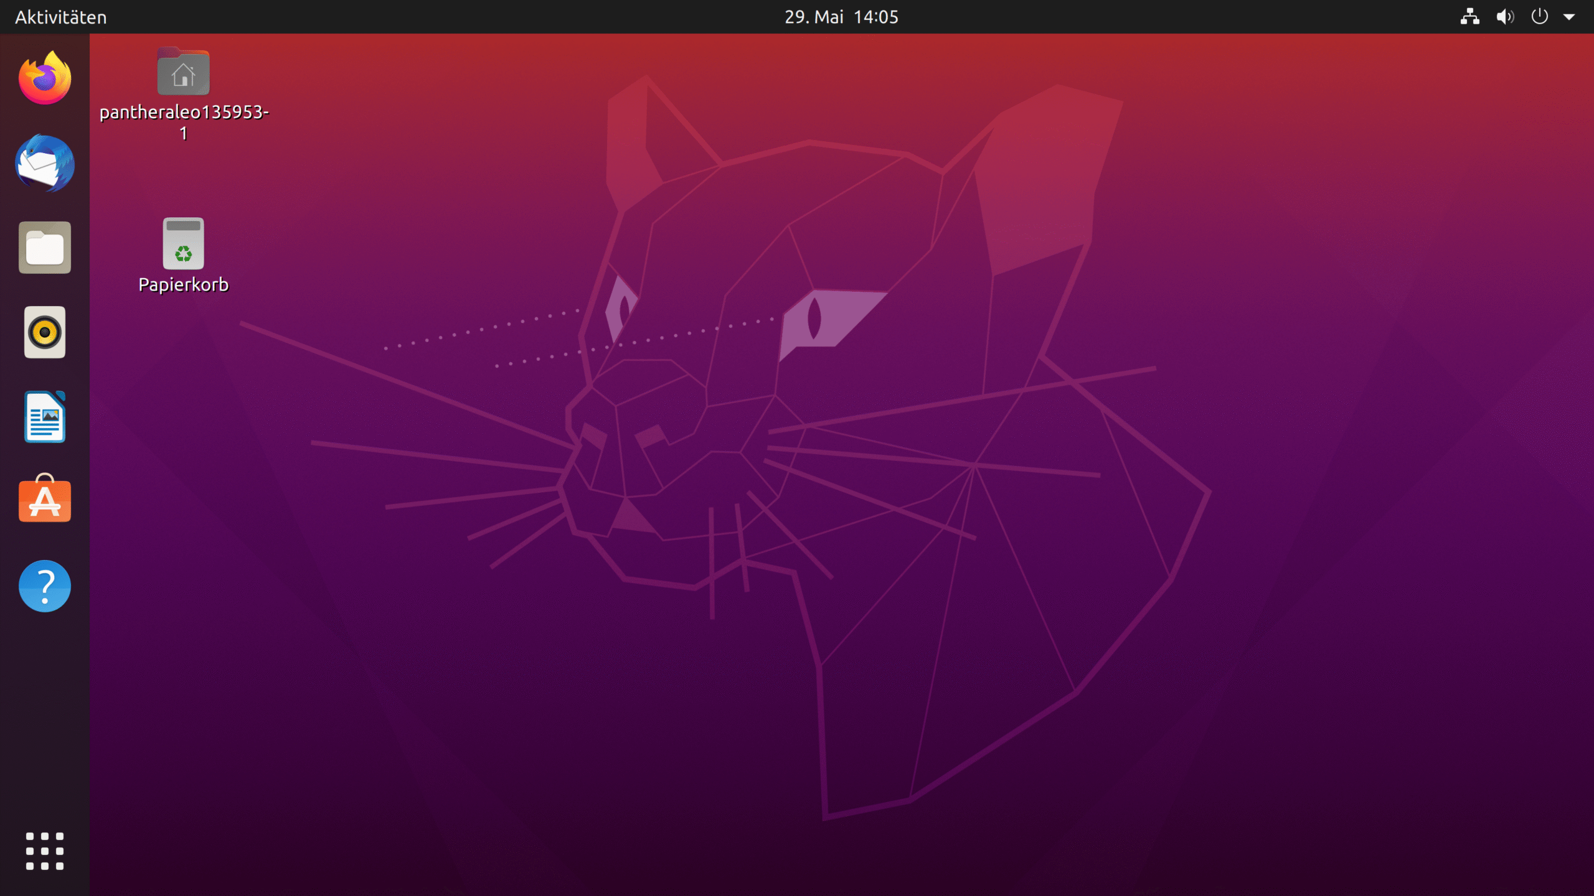Launch the Firefox browser from dock
The width and height of the screenshot is (1594, 896).
point(45,78)
